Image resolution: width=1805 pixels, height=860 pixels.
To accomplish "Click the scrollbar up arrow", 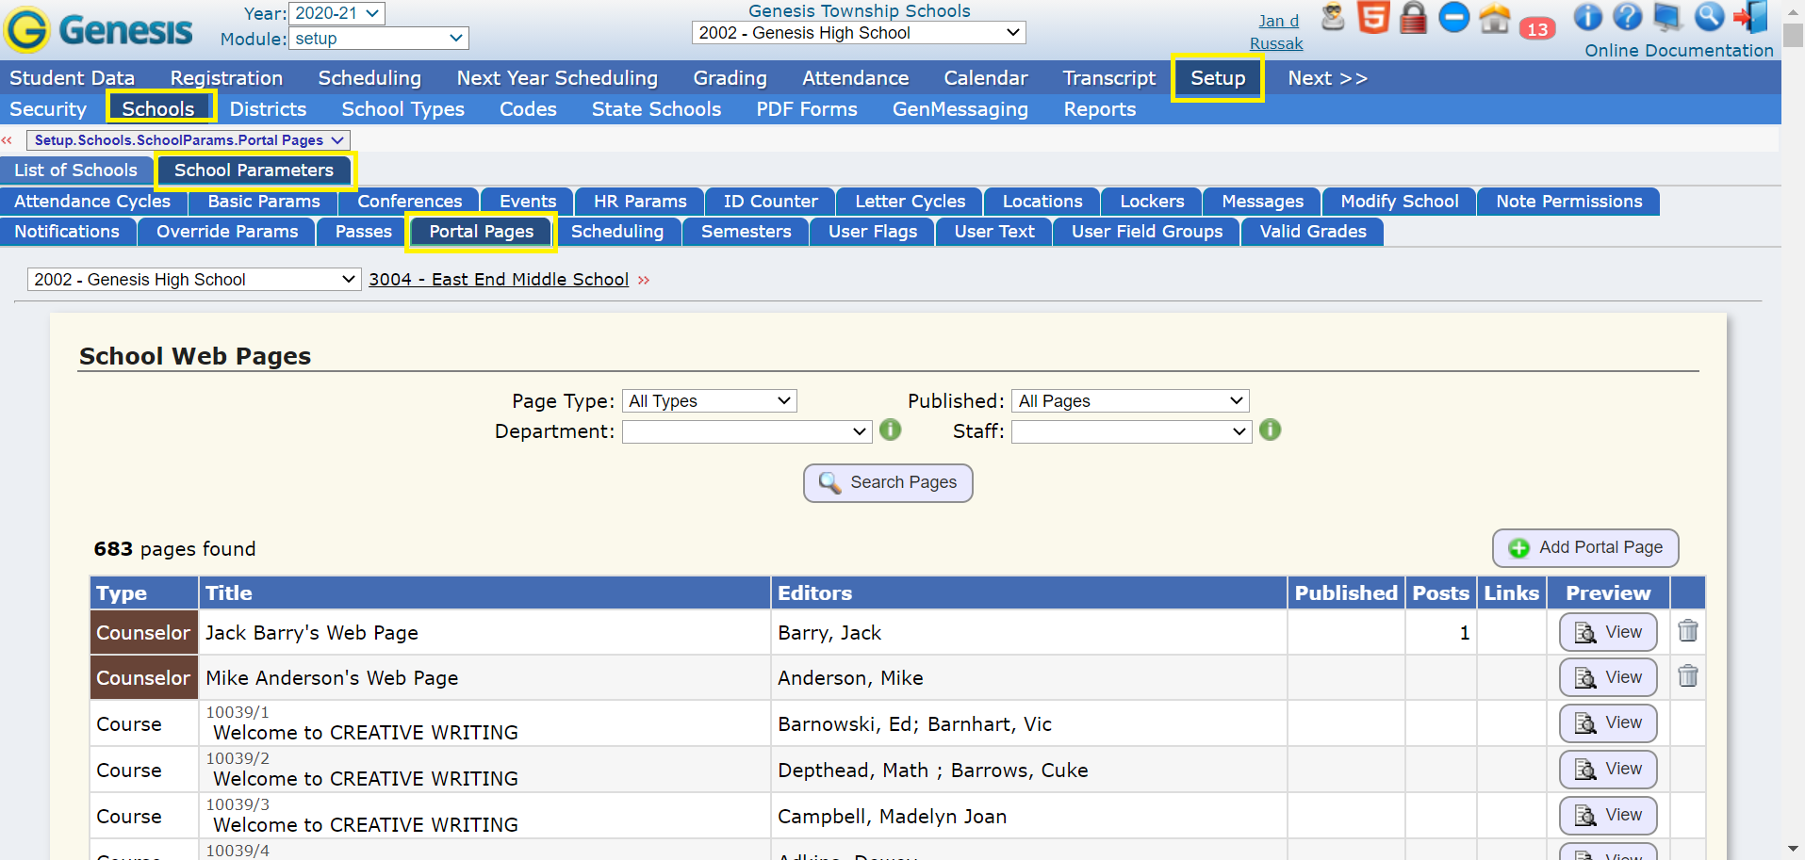I will pyautogui.click(x=1794, y=10).
